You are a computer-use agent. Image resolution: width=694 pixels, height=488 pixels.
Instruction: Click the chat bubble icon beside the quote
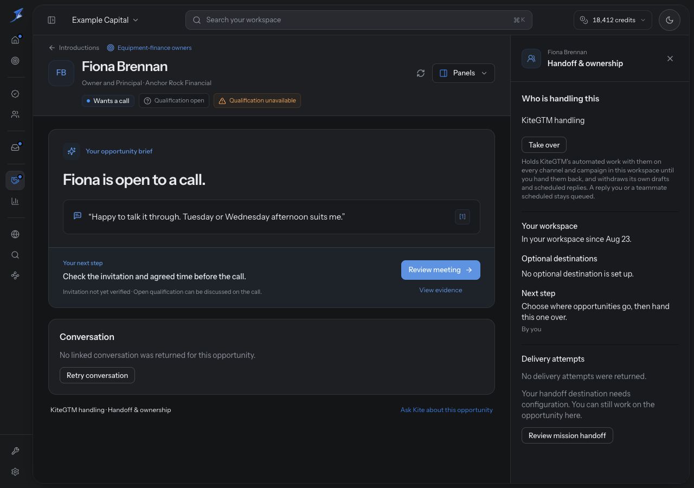[78, 216]
